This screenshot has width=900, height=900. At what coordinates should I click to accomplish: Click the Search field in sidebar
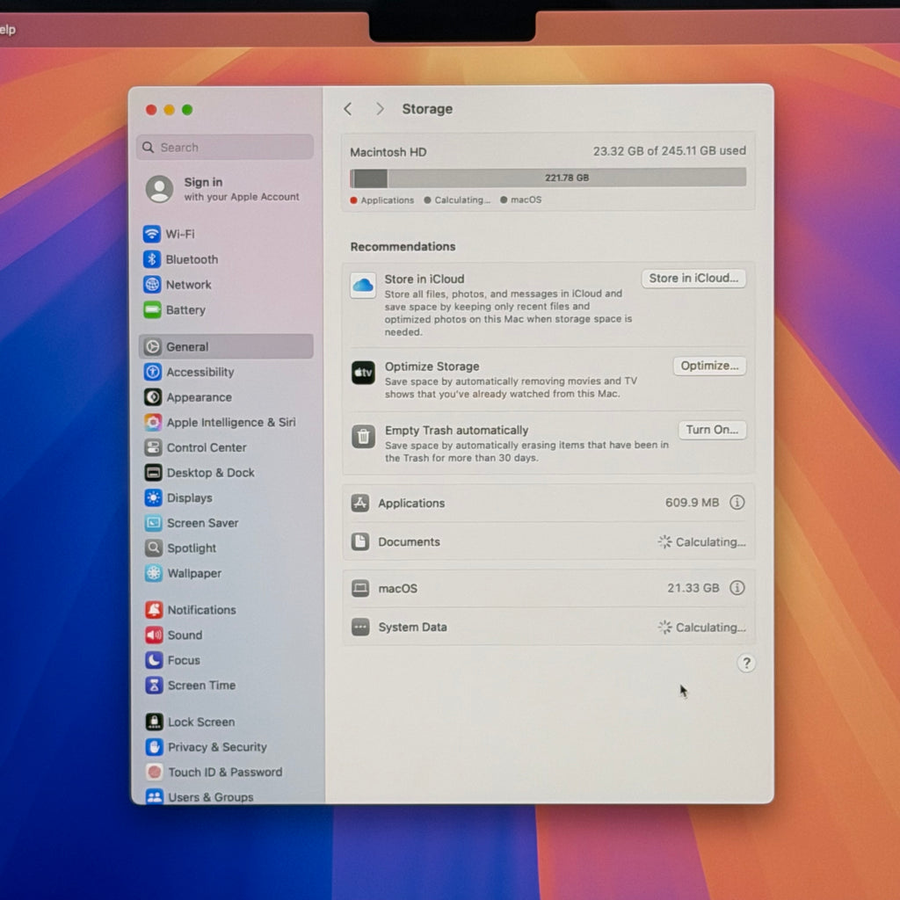[225, 148]
